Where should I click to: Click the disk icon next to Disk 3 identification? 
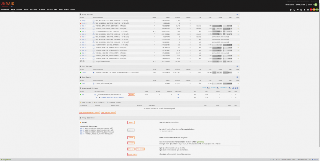click(x=94, y=31)
